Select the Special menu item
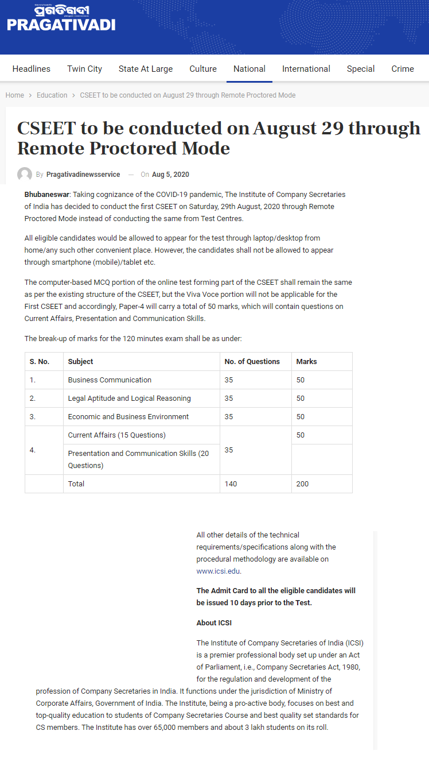 pyautogui.click(x=361, y=69)
